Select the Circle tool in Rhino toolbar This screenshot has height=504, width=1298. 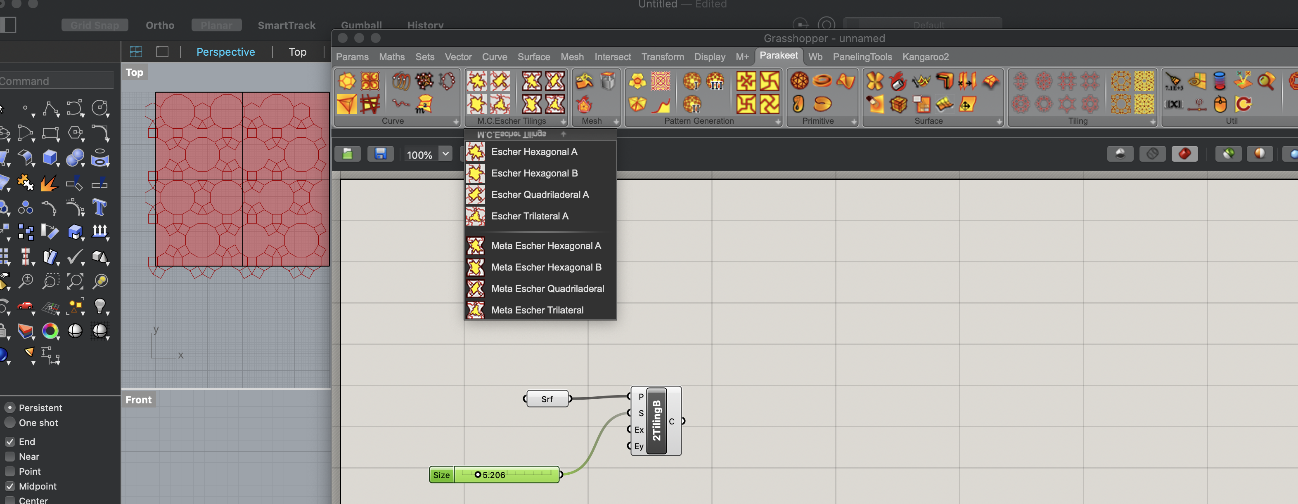100,108
